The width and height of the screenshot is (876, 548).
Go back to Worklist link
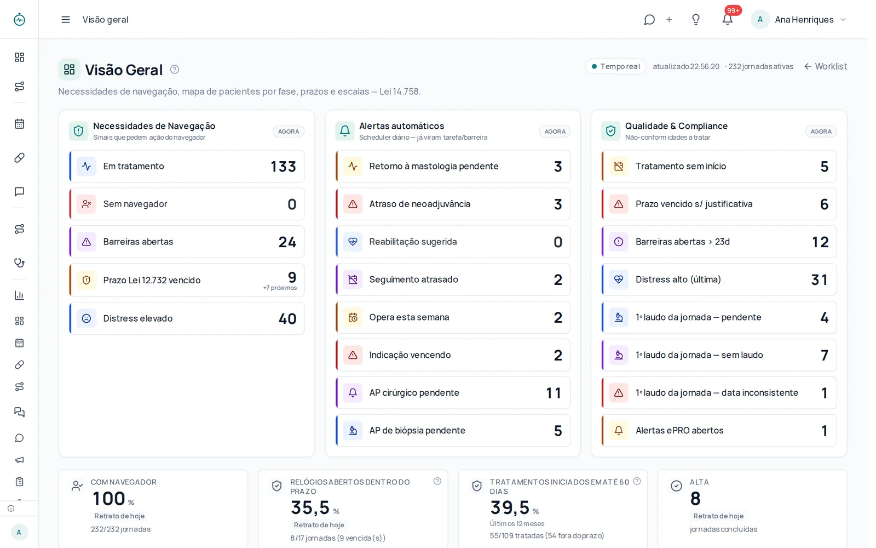(825, 66)
